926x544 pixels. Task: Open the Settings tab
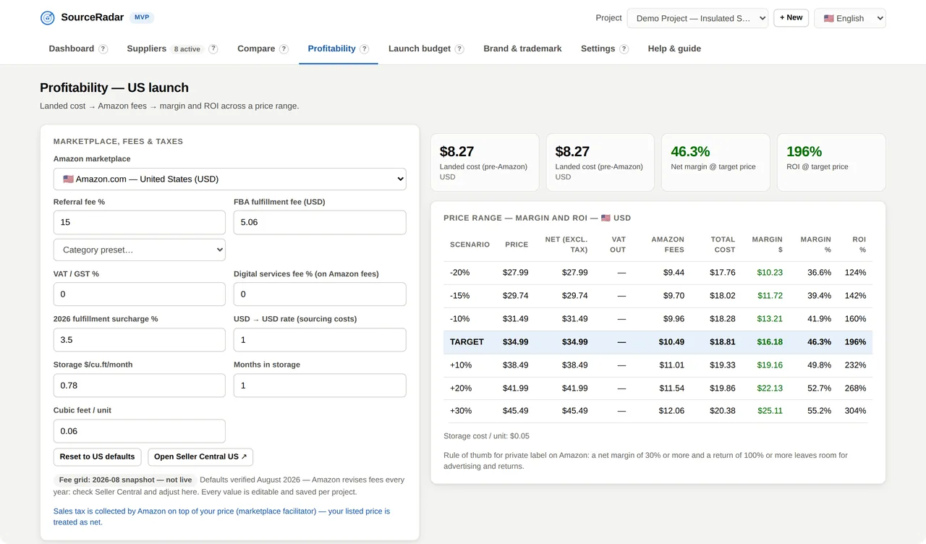pyautogui.click(x=598, y=48)
